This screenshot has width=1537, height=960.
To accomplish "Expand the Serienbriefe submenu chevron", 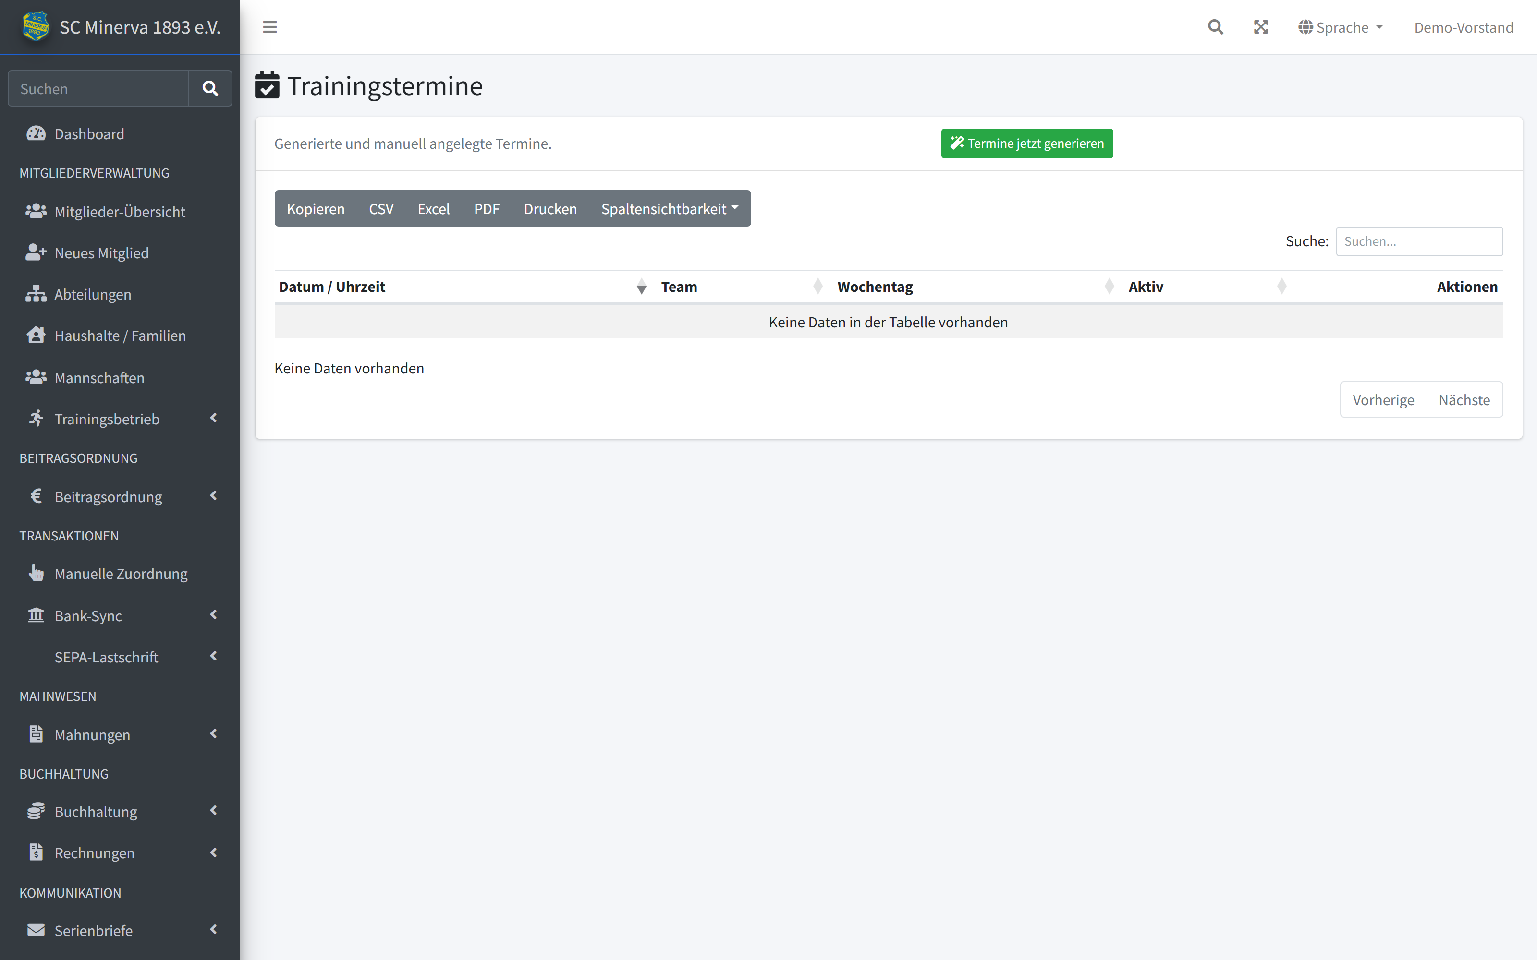I will (213, 930).
